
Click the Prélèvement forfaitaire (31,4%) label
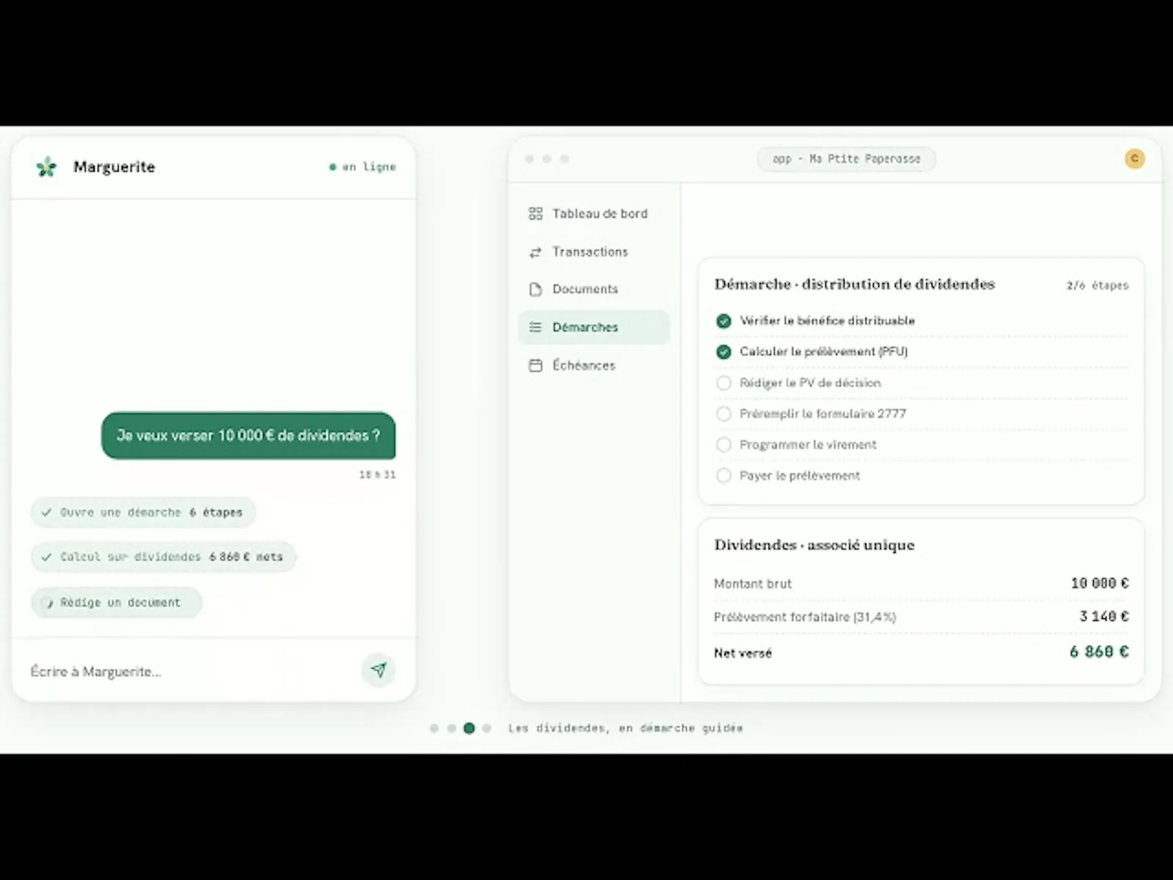coord(805,617)
